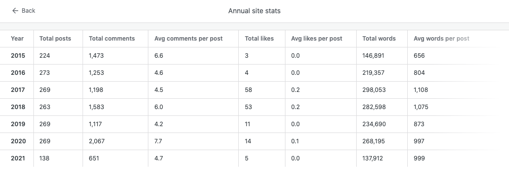Click the 2020 year row label

tap(18, 141)
